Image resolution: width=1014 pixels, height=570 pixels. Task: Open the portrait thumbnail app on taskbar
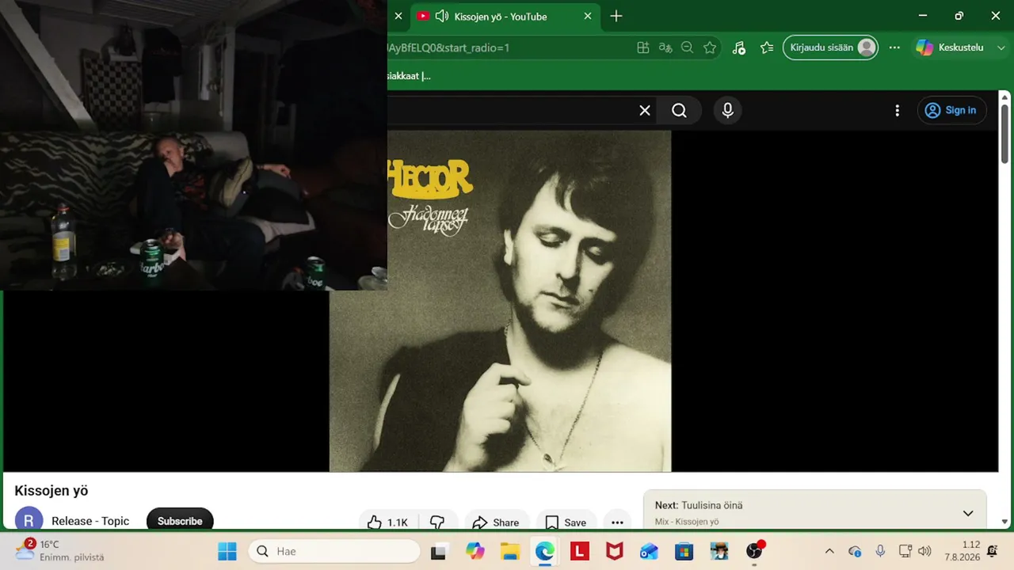[x=719, y=551]
